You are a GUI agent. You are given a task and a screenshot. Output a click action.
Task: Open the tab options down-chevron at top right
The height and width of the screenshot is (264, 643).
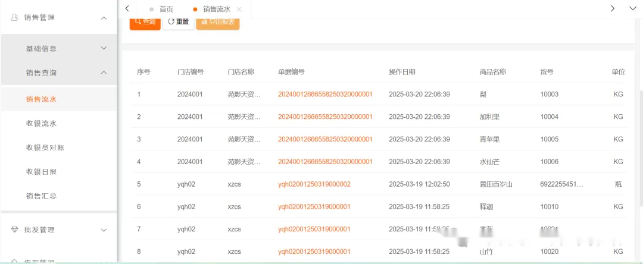click(x=632, y=8)
